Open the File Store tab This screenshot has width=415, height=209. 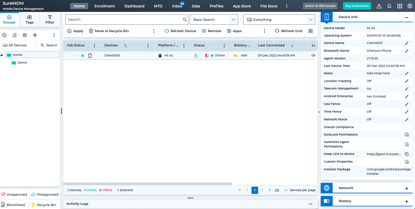pyautogui.click(x=269, y=6)
